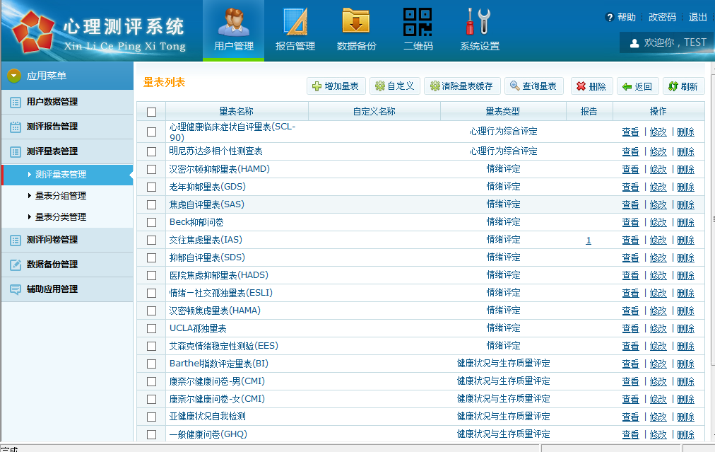Image resolution: width=715 pixels, height=452 pixels.
Task: Click 修改 link for 抑郁自评量表(SDS)
Action: click(658, 257)
